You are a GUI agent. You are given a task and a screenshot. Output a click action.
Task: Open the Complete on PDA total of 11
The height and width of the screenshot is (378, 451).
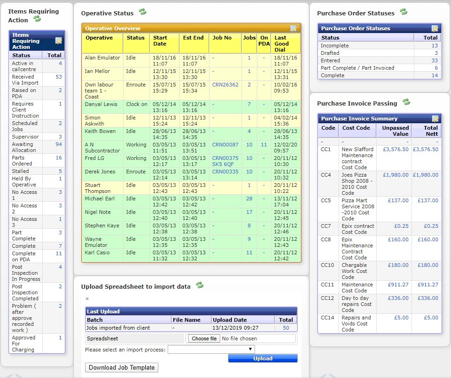59,253
